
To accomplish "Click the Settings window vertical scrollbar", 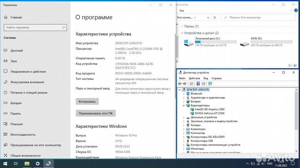I will click(x=175, y=66).
